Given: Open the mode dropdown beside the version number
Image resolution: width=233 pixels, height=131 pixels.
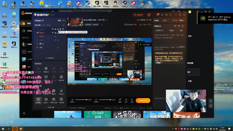Looking at the screenshot, I should [39, 20].
